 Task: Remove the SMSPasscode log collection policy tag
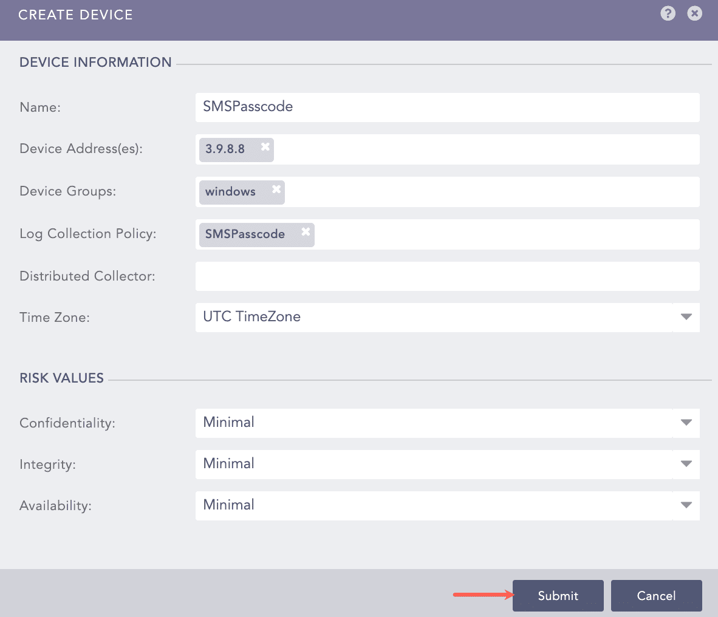tap(306, 231)
